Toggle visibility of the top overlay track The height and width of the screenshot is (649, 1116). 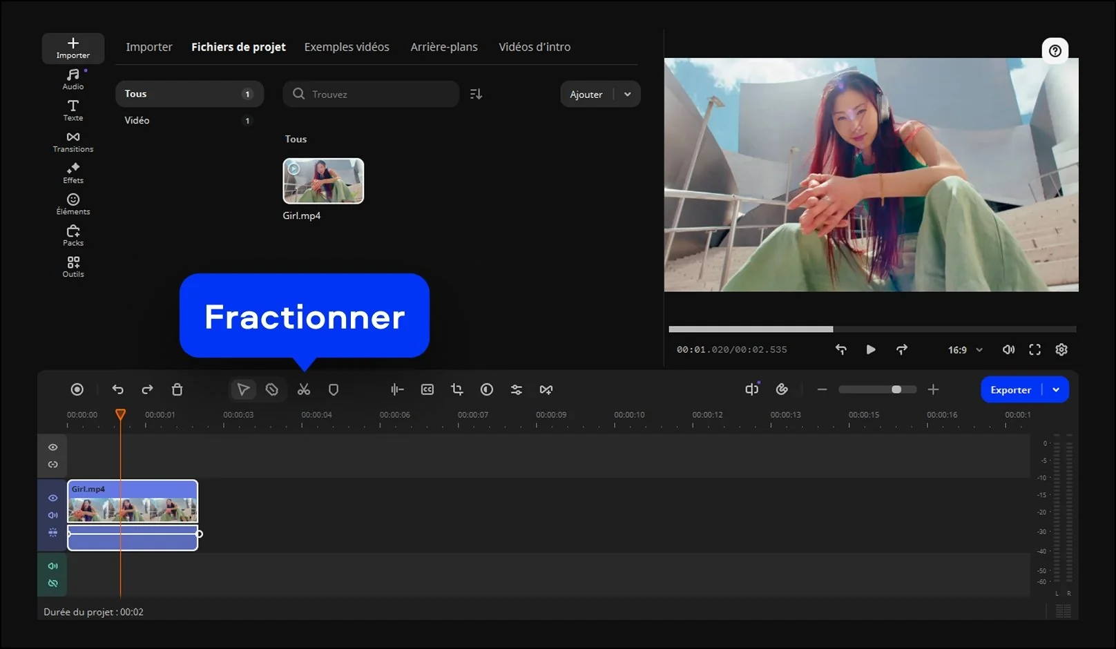pyautogui.click(x=52, y=447)
